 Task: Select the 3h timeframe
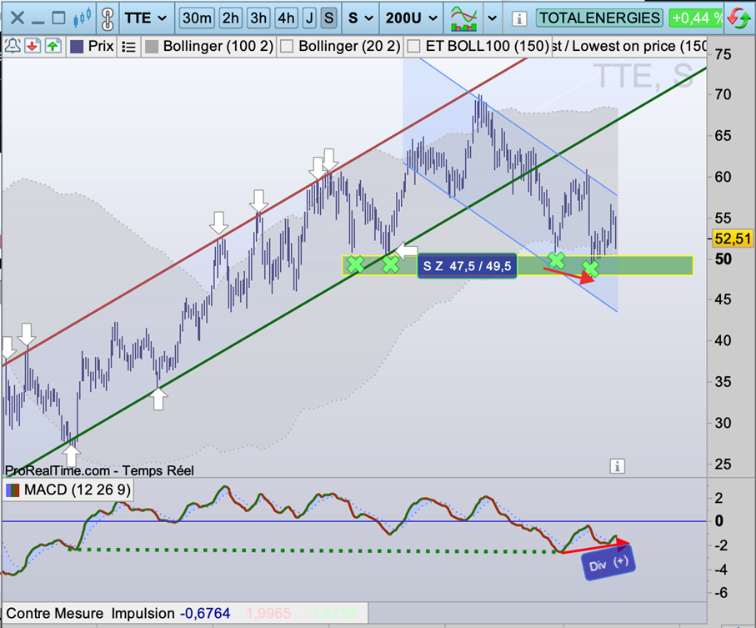258,18
